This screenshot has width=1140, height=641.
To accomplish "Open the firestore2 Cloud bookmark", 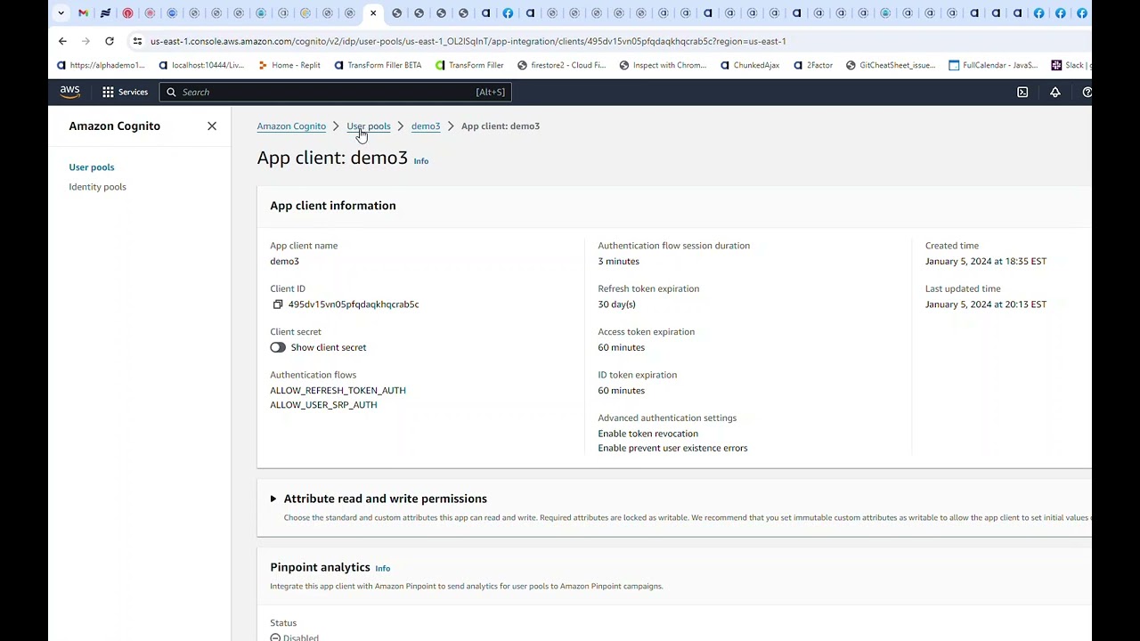I will tap(561, 65).
